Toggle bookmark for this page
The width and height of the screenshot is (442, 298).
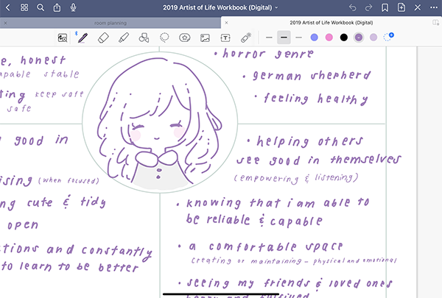pyautogui.click(x=385, y=7)
